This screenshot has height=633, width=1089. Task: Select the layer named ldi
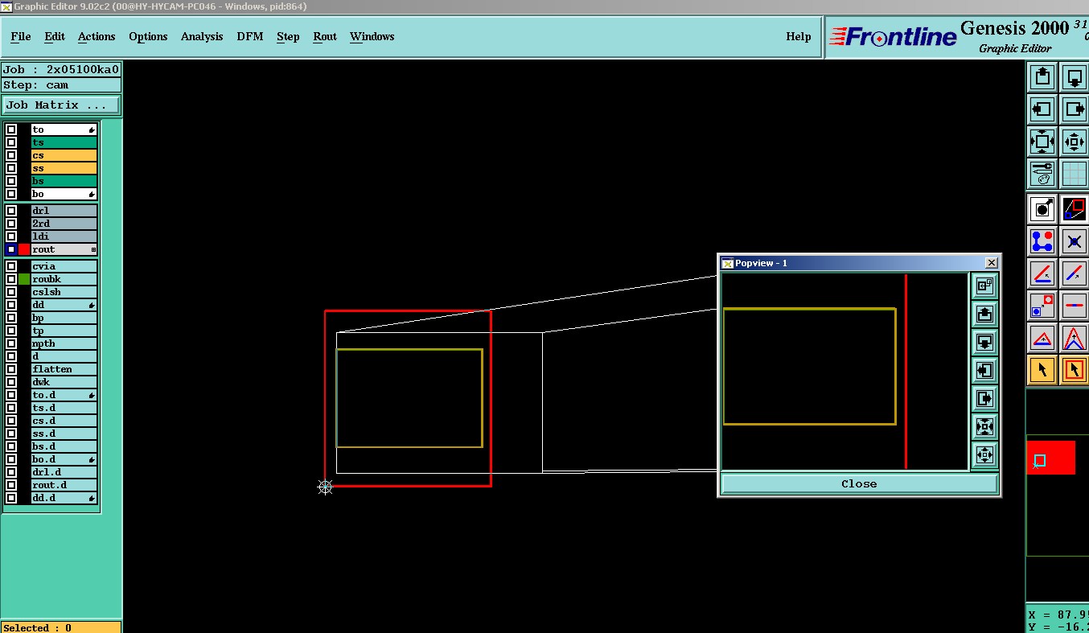click(x=64, y=236)
